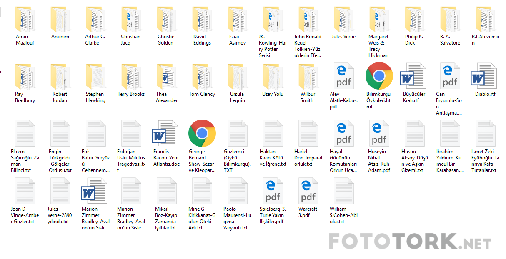Click the Erdoğan Uslu-Miletus Tragedyası.txt file name

pos(131,161)
